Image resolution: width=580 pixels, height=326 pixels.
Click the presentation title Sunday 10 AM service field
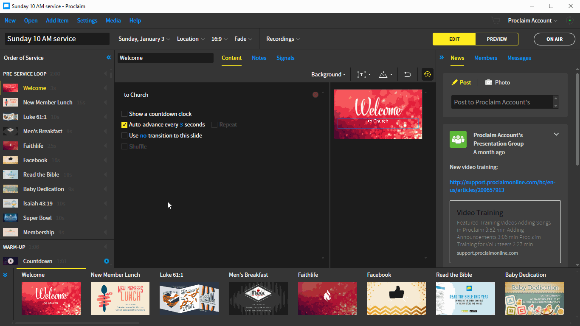pos(57,39)
